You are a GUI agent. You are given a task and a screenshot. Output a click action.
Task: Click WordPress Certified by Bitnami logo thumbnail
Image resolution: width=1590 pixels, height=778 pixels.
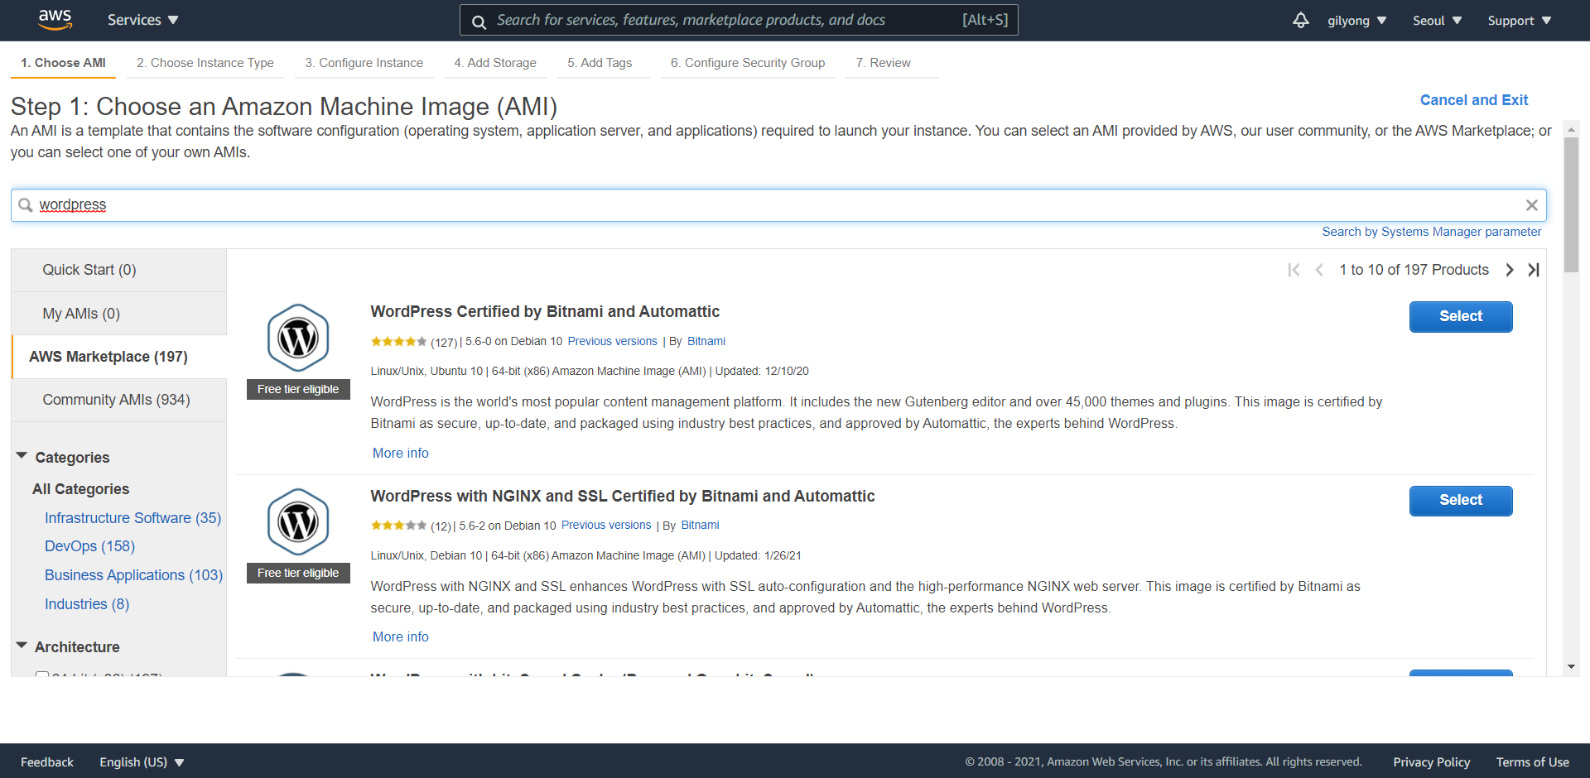coord(298,338)
